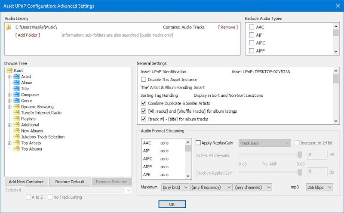Expand the Dynamic Browsing tree node

pos(9,107)
